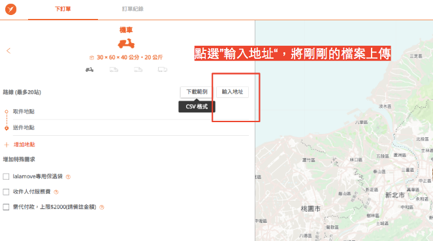Click the 增加地點 link

(24, 144)
